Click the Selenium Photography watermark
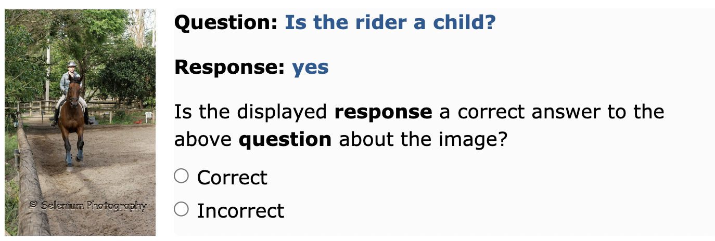Screen dimensions: 715x241 click(88, 206)
